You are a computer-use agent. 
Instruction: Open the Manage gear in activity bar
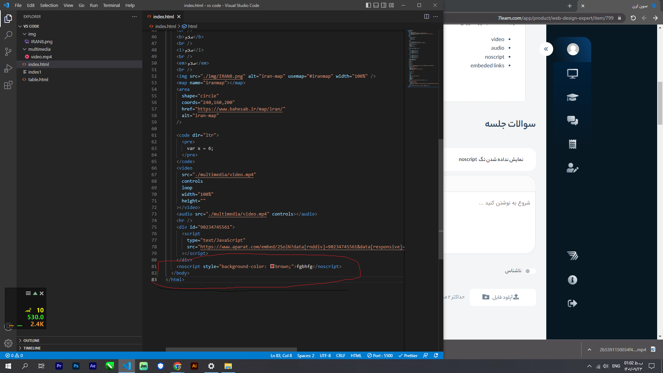[8, 343]
